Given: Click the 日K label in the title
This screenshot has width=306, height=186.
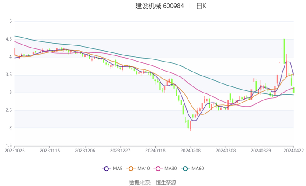Looking at the screenshot, I should click(201, 6).
